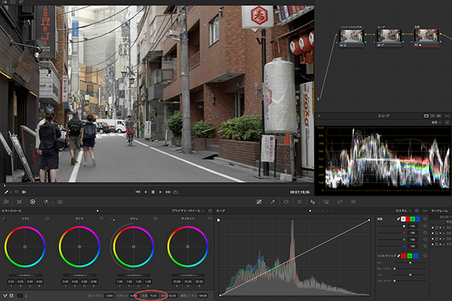This screenshot has height=301, width=452.
Task: Reset the Lift color wheel
Action: pos(47,218)
